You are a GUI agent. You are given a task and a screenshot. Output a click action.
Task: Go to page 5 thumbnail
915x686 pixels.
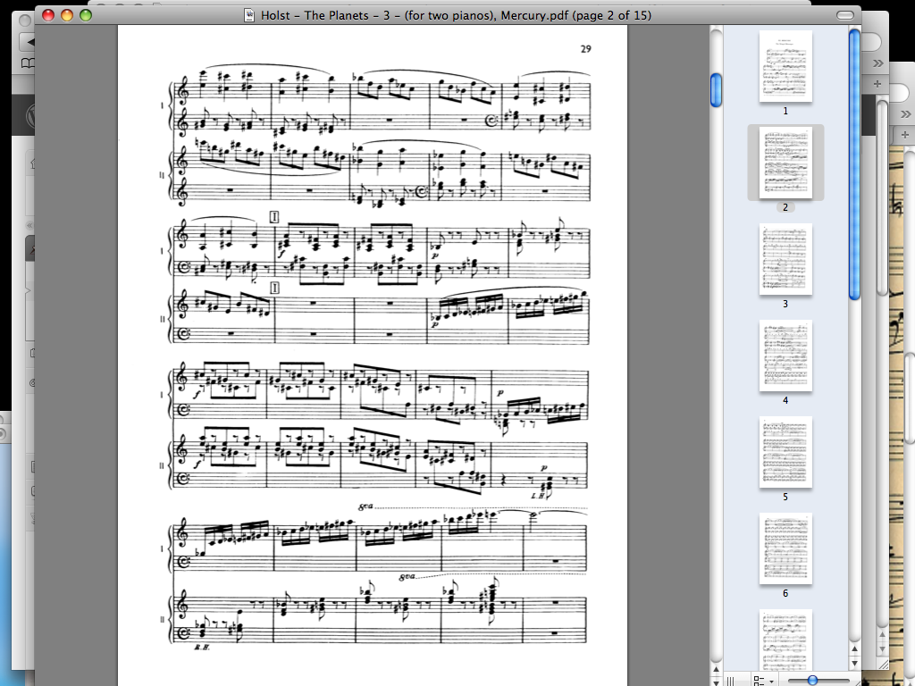tap(785, 452)
